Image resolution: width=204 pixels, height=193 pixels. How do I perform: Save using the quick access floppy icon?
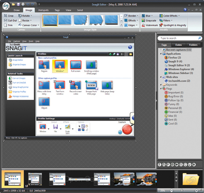coord(18,4)
